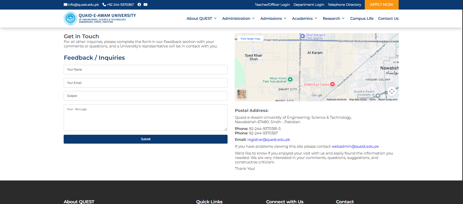
Task: Open the YouTube icon in the top bar
Action: point(145,4)
